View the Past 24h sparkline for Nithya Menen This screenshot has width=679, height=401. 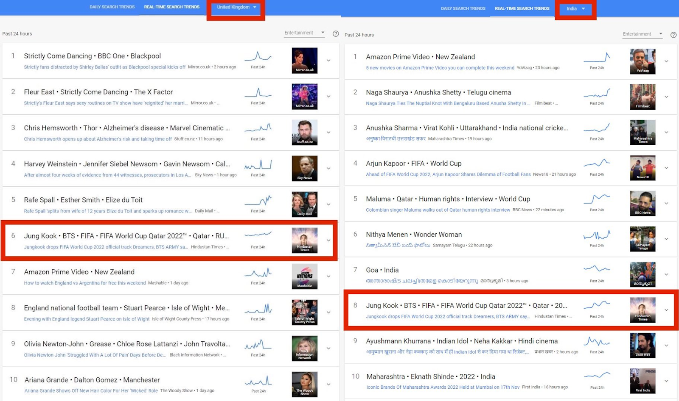point(597,235)
